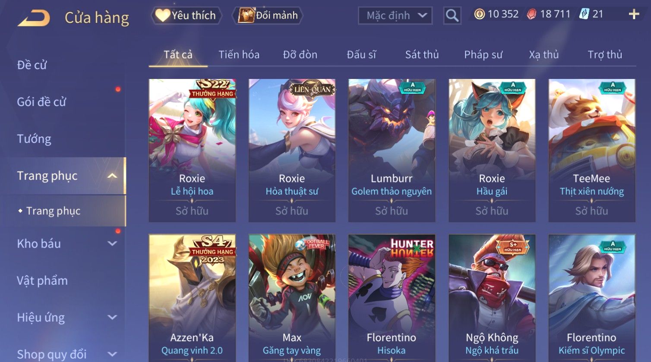Viewport: 651px width, 362px height.
Task: Click the chest icon in Đổi mảnh
Action: (x=246, y=15)
